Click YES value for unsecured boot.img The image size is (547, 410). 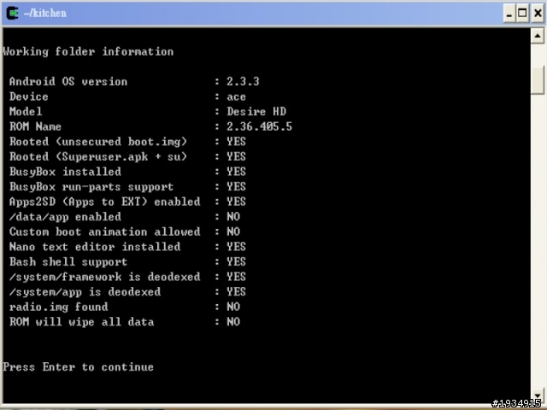236,142
